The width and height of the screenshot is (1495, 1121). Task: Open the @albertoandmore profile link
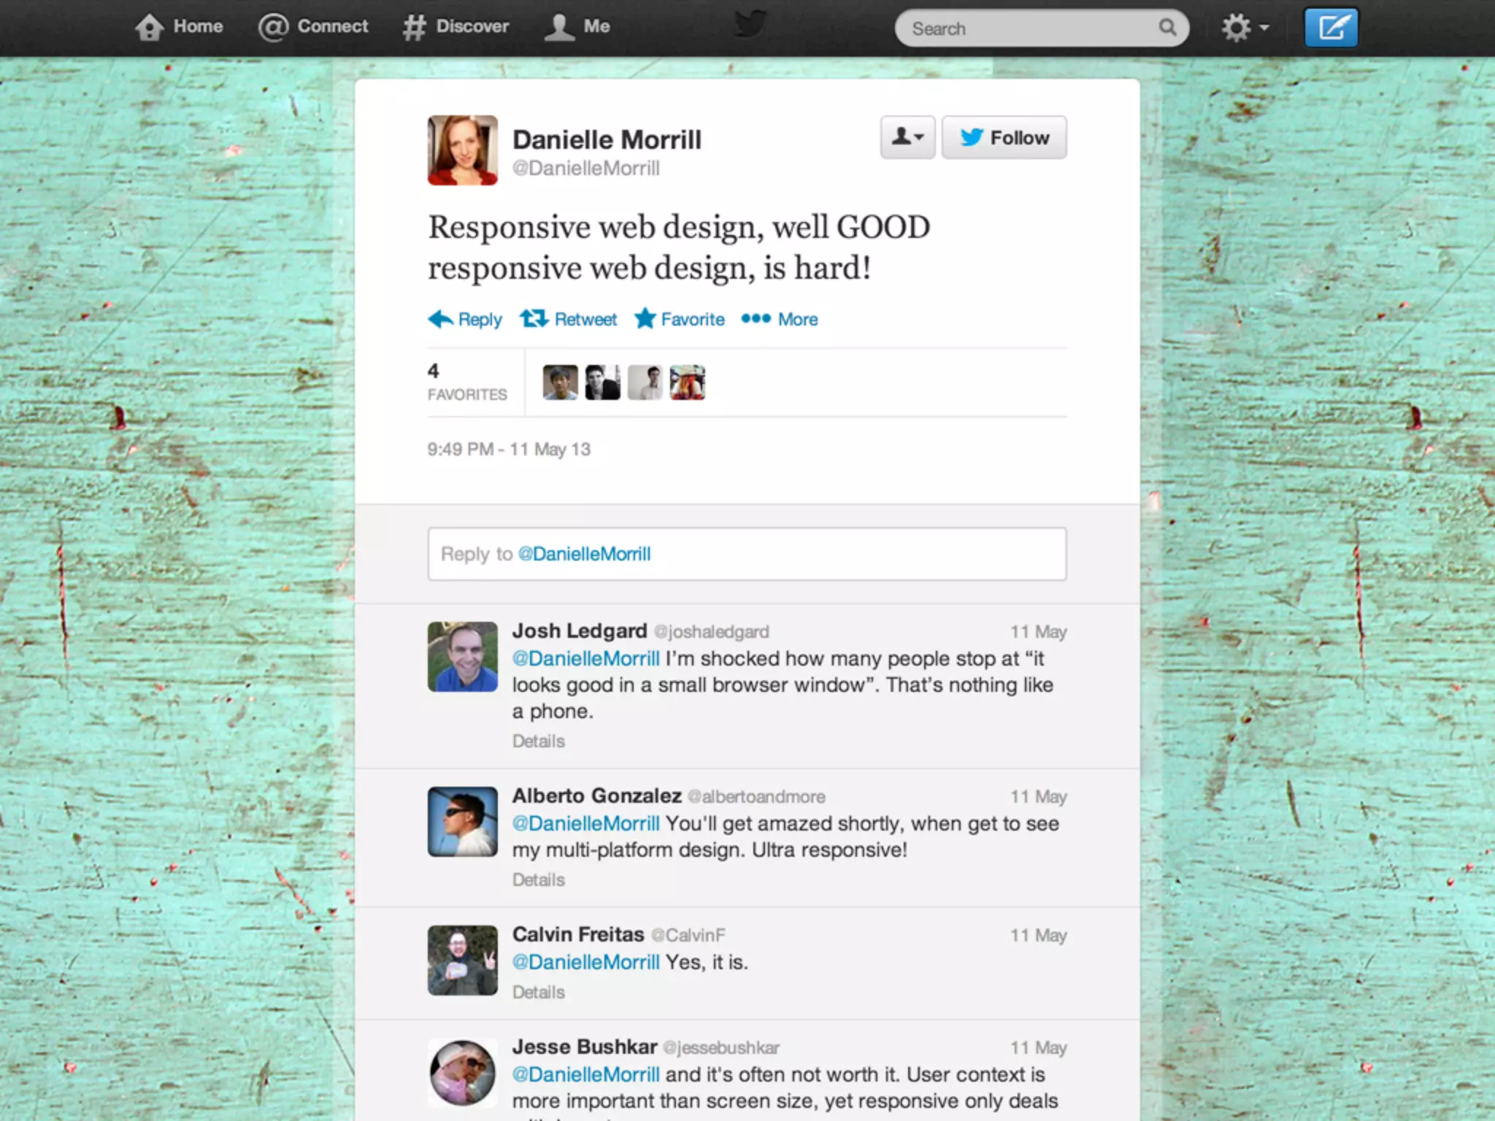click(x=756, y=797)
